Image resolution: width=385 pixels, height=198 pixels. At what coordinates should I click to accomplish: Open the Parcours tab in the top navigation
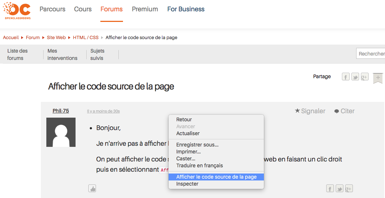tap(53, 9)
